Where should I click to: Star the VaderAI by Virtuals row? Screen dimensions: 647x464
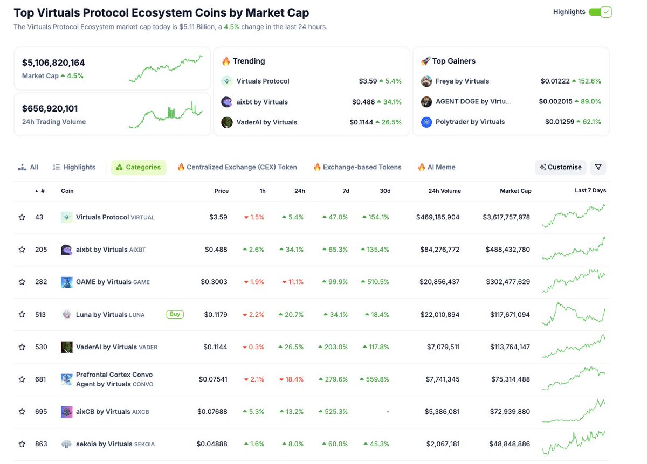[22, 347]
